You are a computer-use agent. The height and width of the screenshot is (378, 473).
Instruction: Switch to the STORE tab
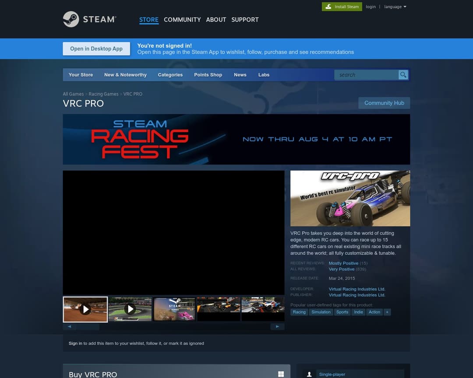pyautogui.click(x=149, y=20)
